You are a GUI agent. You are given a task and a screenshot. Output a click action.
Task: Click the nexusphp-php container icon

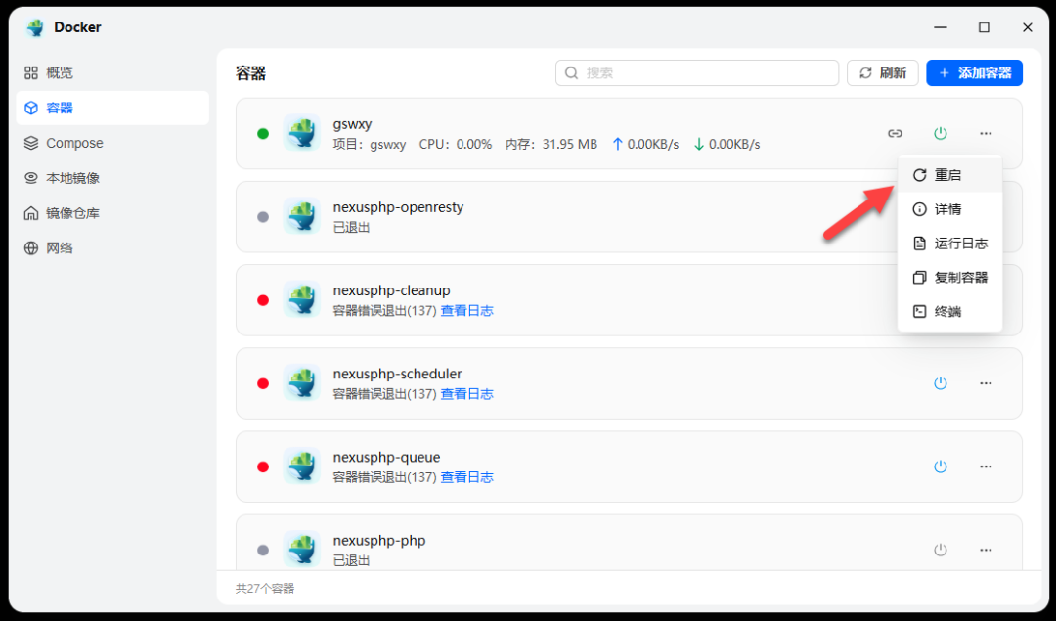[302, 550]
